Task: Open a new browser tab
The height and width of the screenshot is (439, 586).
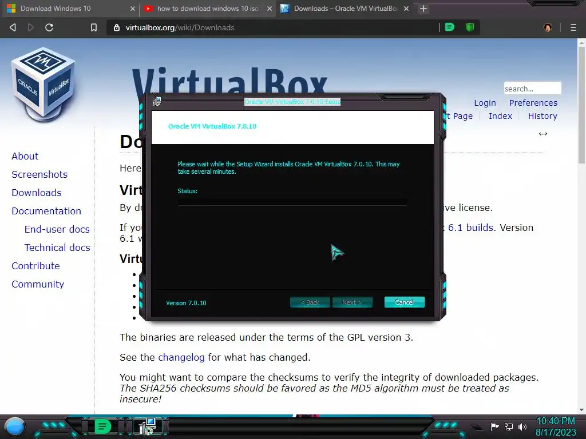Action: pyautogui.click(x=423, y=8)
